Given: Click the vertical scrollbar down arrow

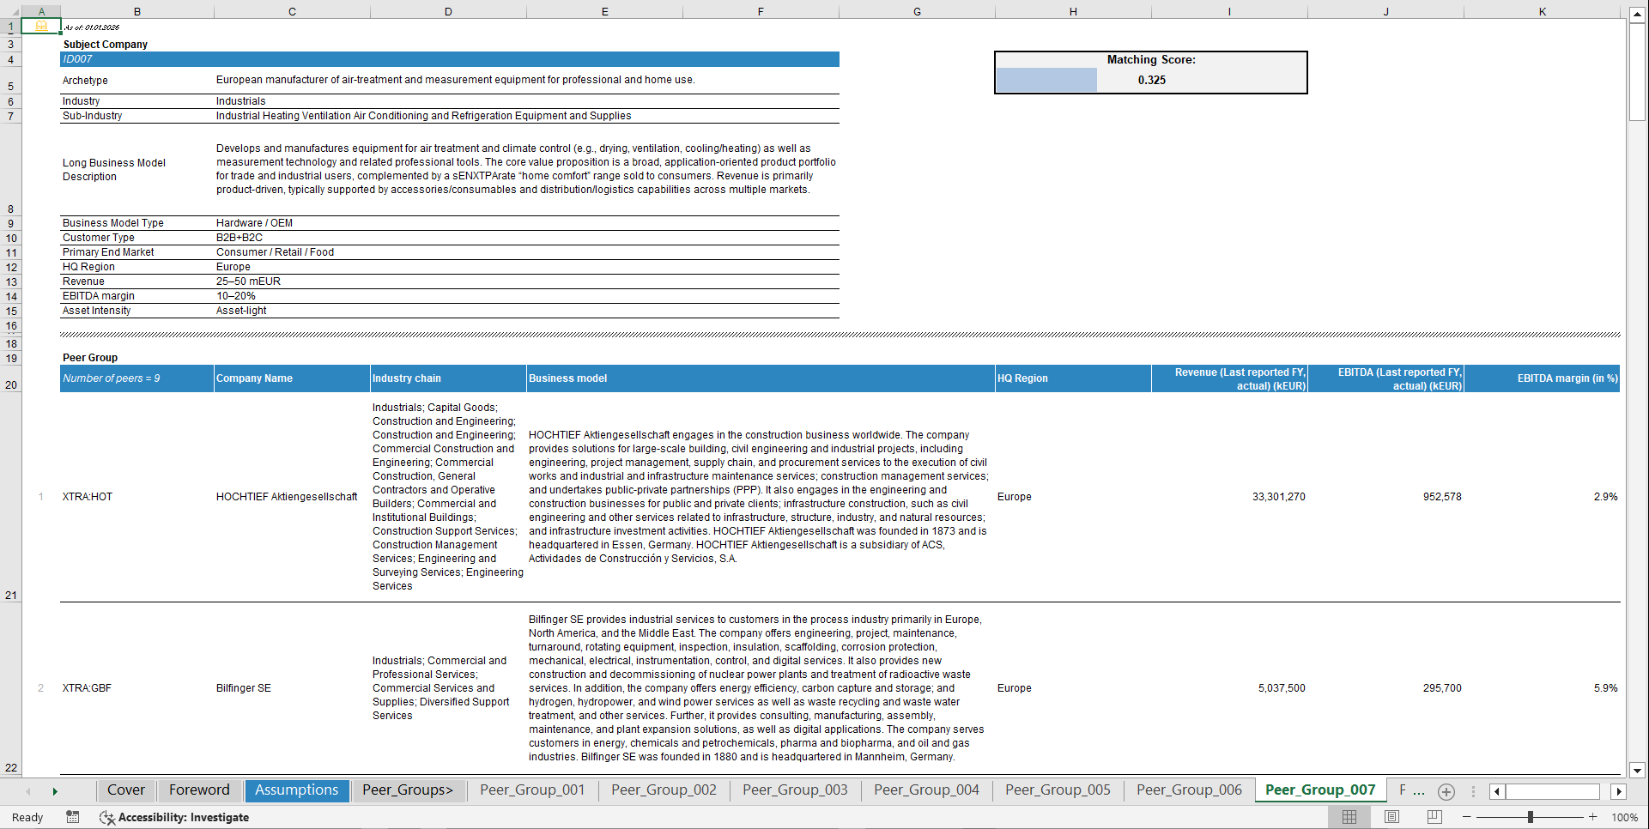Looking at the screenshot, I should click(x=1638, y=771).
